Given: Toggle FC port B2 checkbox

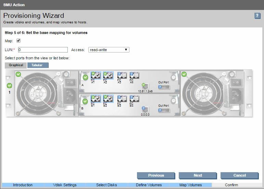Looking at the screenshot, I should pos(110,99).
